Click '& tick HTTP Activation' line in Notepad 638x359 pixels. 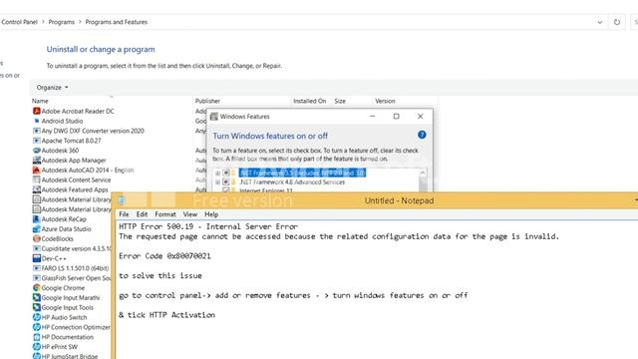(166, 315)
